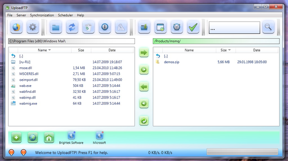288x161 pixels.
Task: Open the Synchronization menu
Action: click(42, 15)
